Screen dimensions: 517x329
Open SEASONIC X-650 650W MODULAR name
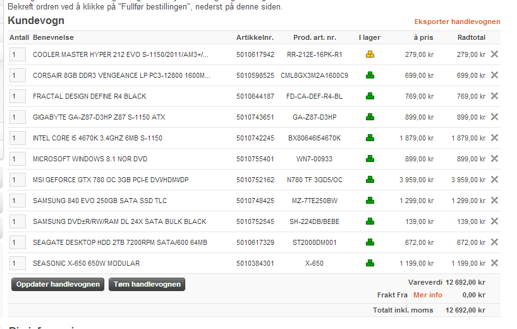pos(87,263)
